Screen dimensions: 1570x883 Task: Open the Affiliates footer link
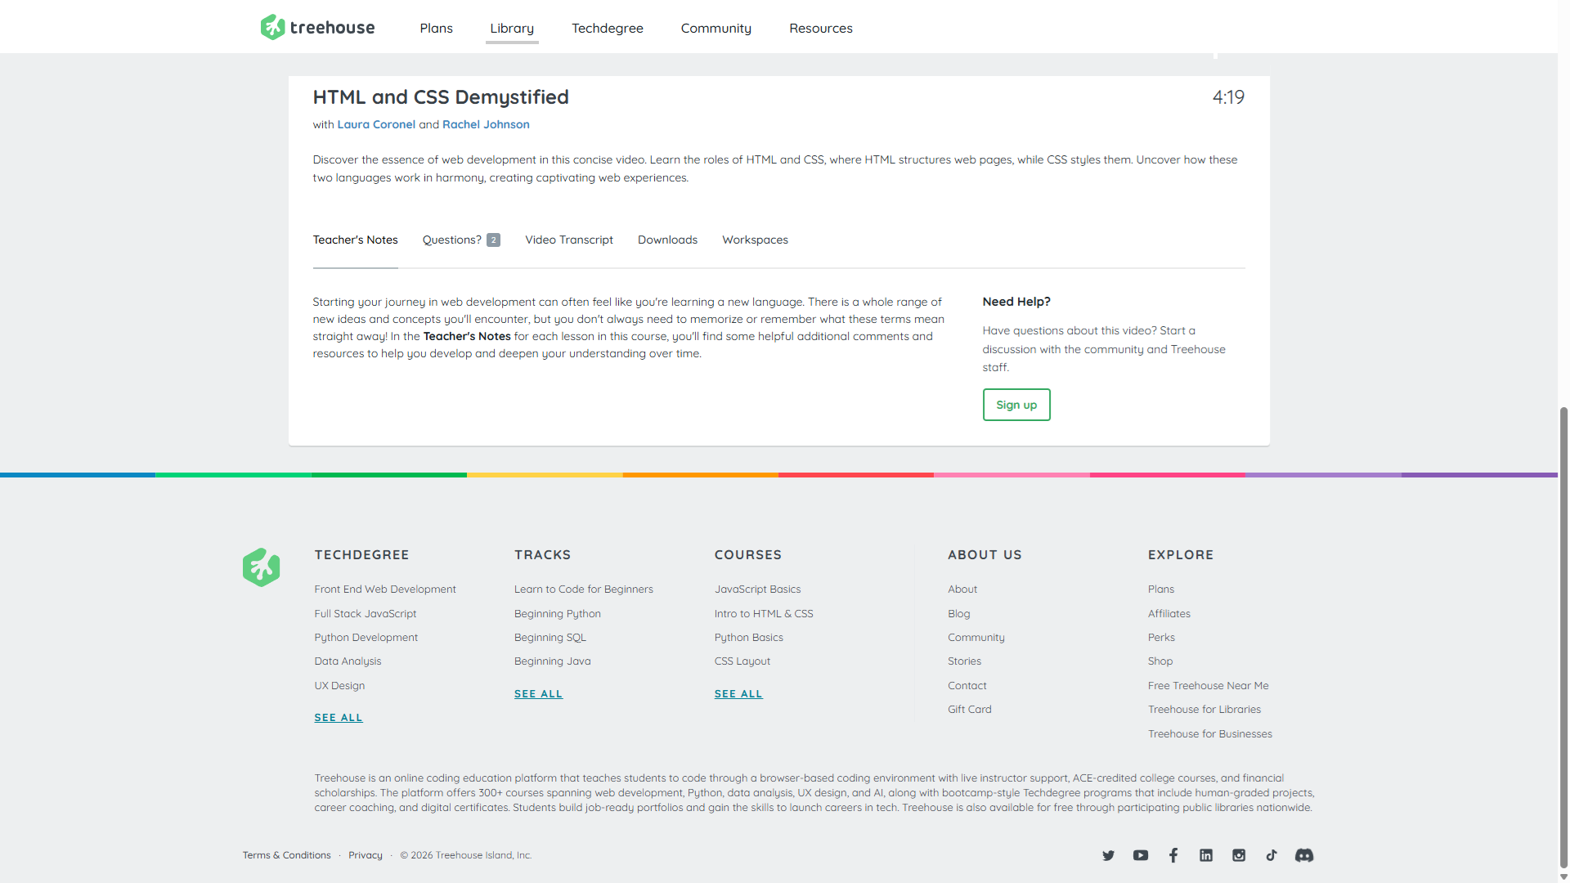coord(1169,613)
